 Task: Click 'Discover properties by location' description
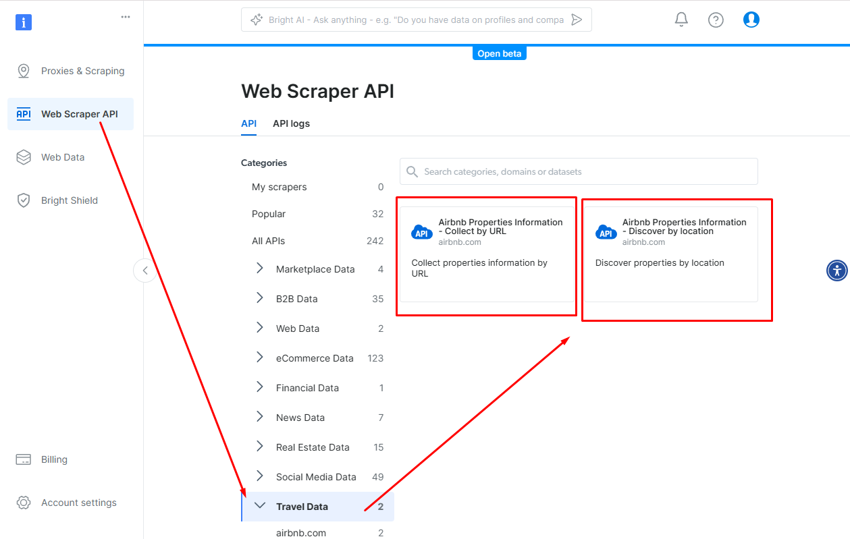coord(660,262)
